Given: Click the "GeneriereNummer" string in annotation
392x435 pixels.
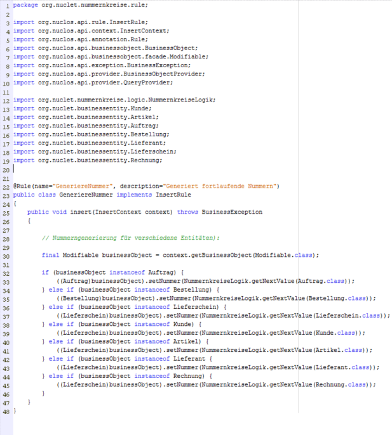Looking at the screenshot, I should coord(83,186).
